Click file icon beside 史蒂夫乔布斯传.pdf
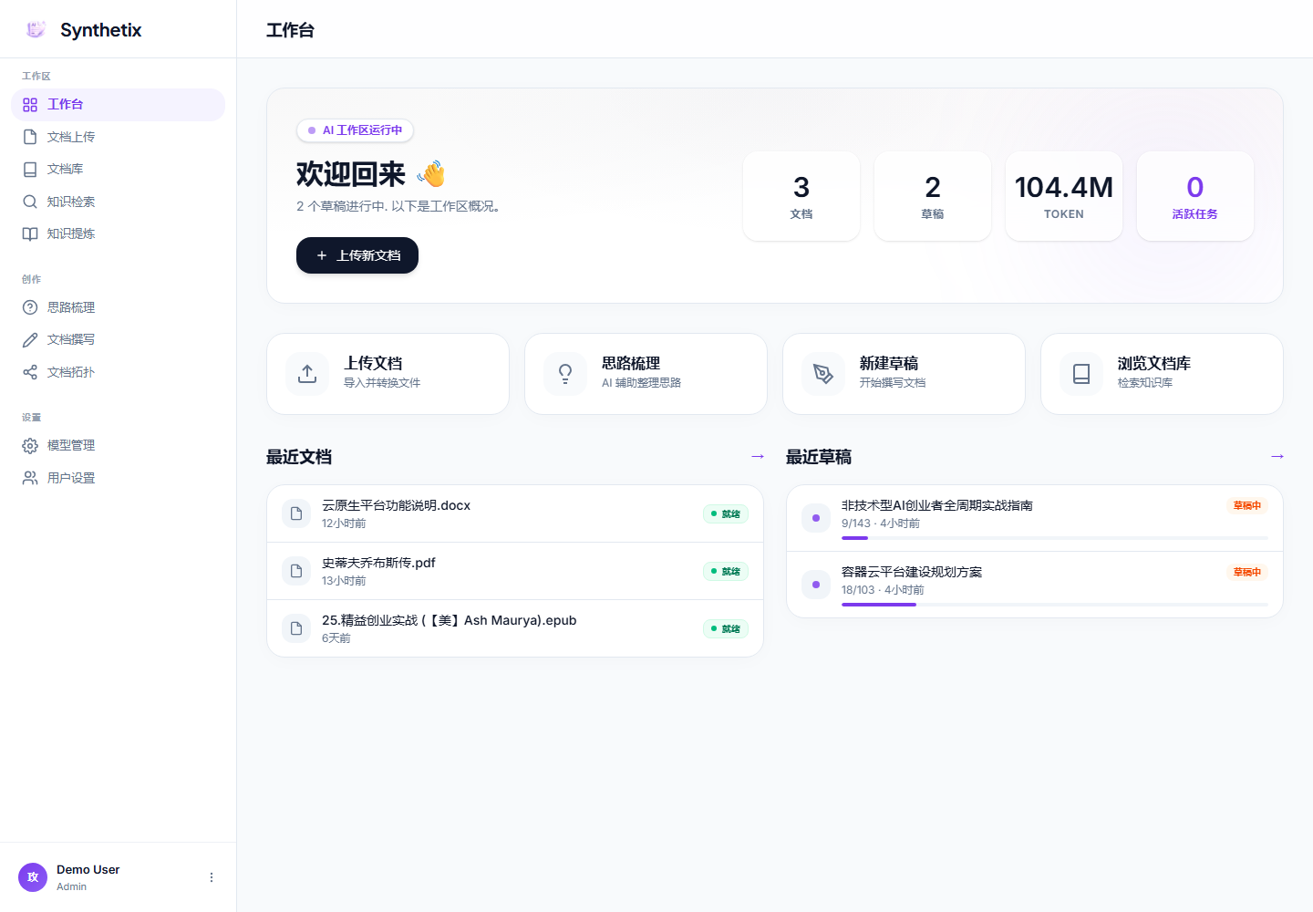 [296, 571]
